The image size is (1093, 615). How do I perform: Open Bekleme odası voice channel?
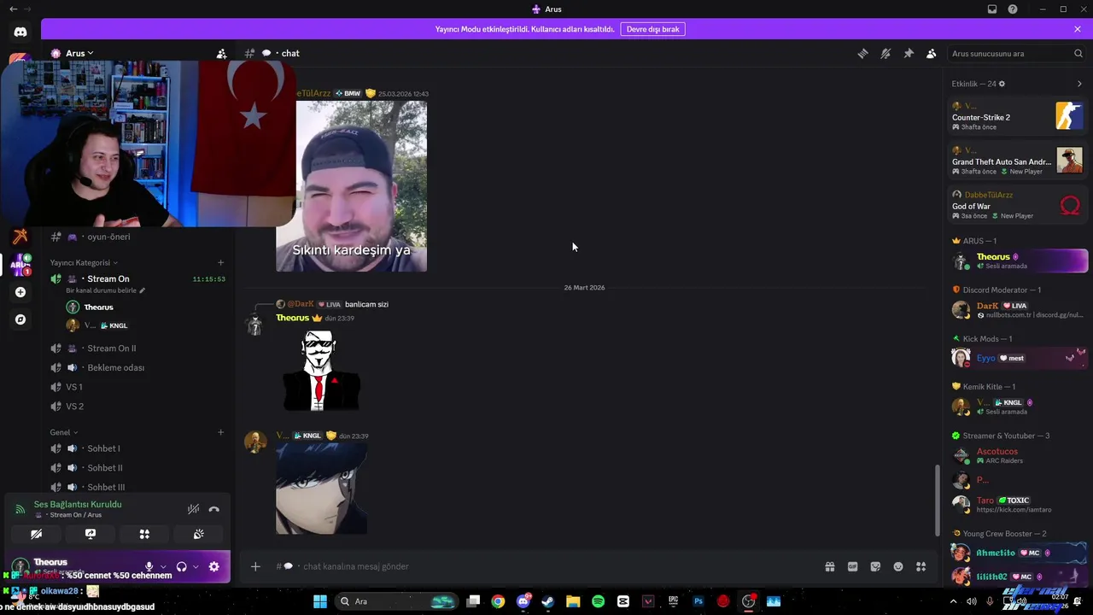[115, 367]
